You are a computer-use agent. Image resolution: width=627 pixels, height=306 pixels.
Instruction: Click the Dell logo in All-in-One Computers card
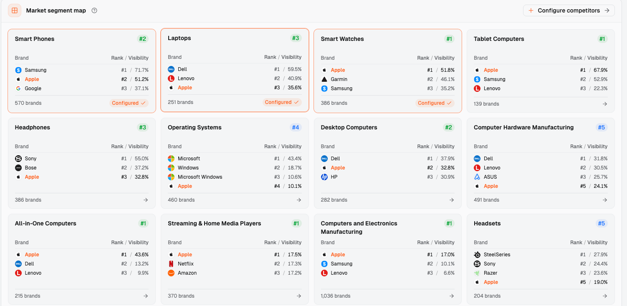[x=18, y=264]
